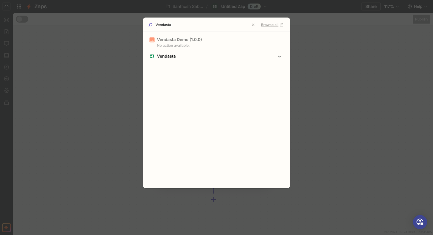Click the SS owner avatar
The image size is (433, 235).
tap(215, 6)
